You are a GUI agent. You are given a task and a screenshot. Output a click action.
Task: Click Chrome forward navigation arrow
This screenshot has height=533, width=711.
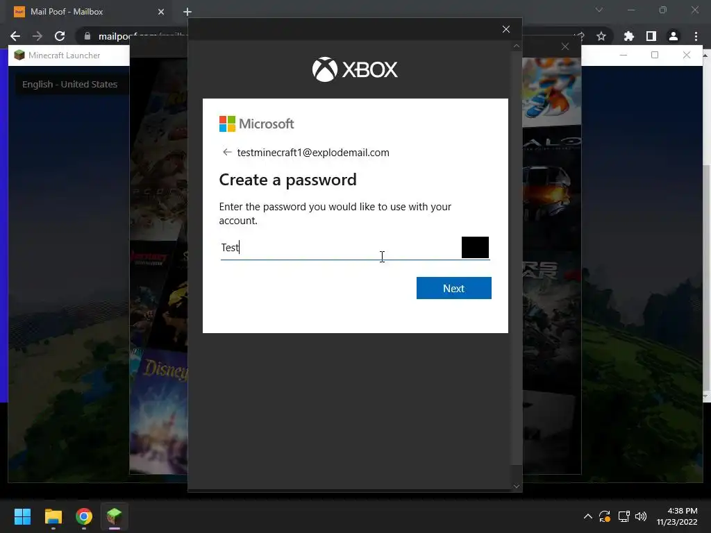(x=37, y=36)
